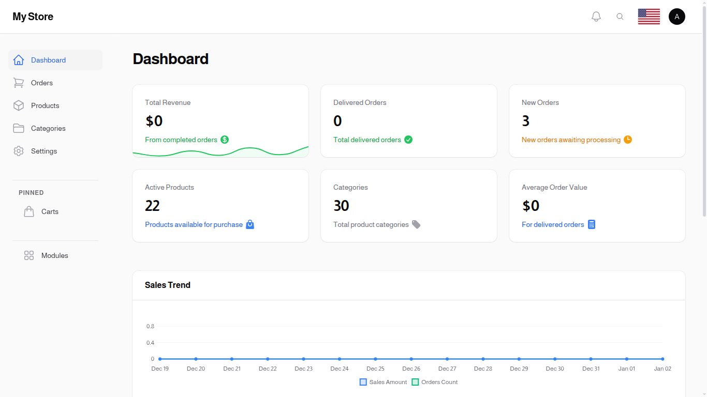Open the notification bell
This screenshot has width=707, height=397.
click(x=596, y=16)
